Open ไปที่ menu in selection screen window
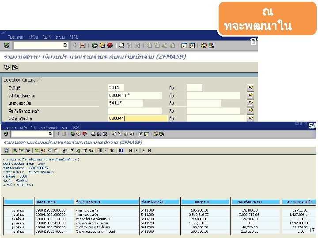The width and height of the screenshot is (318, 238). coord(46,37)
